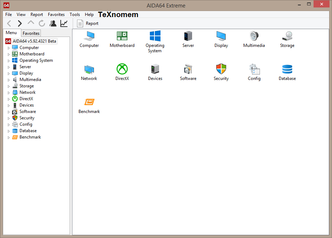Expand the Devices tree node
The width and height of the screenshot is (332, 238).
[9, 106]
